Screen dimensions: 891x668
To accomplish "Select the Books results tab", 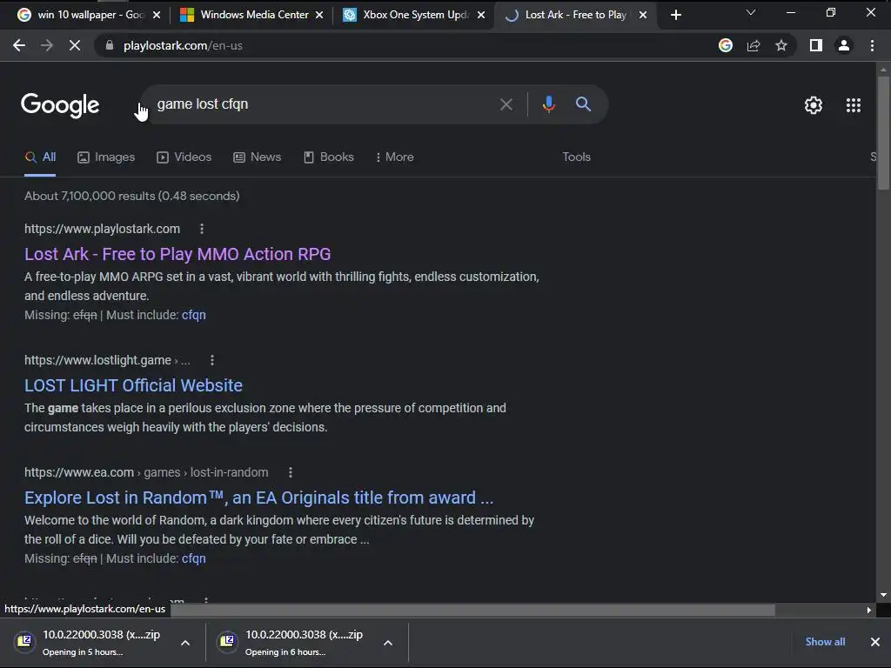I will pyautogui.click(x=329, y=157).
